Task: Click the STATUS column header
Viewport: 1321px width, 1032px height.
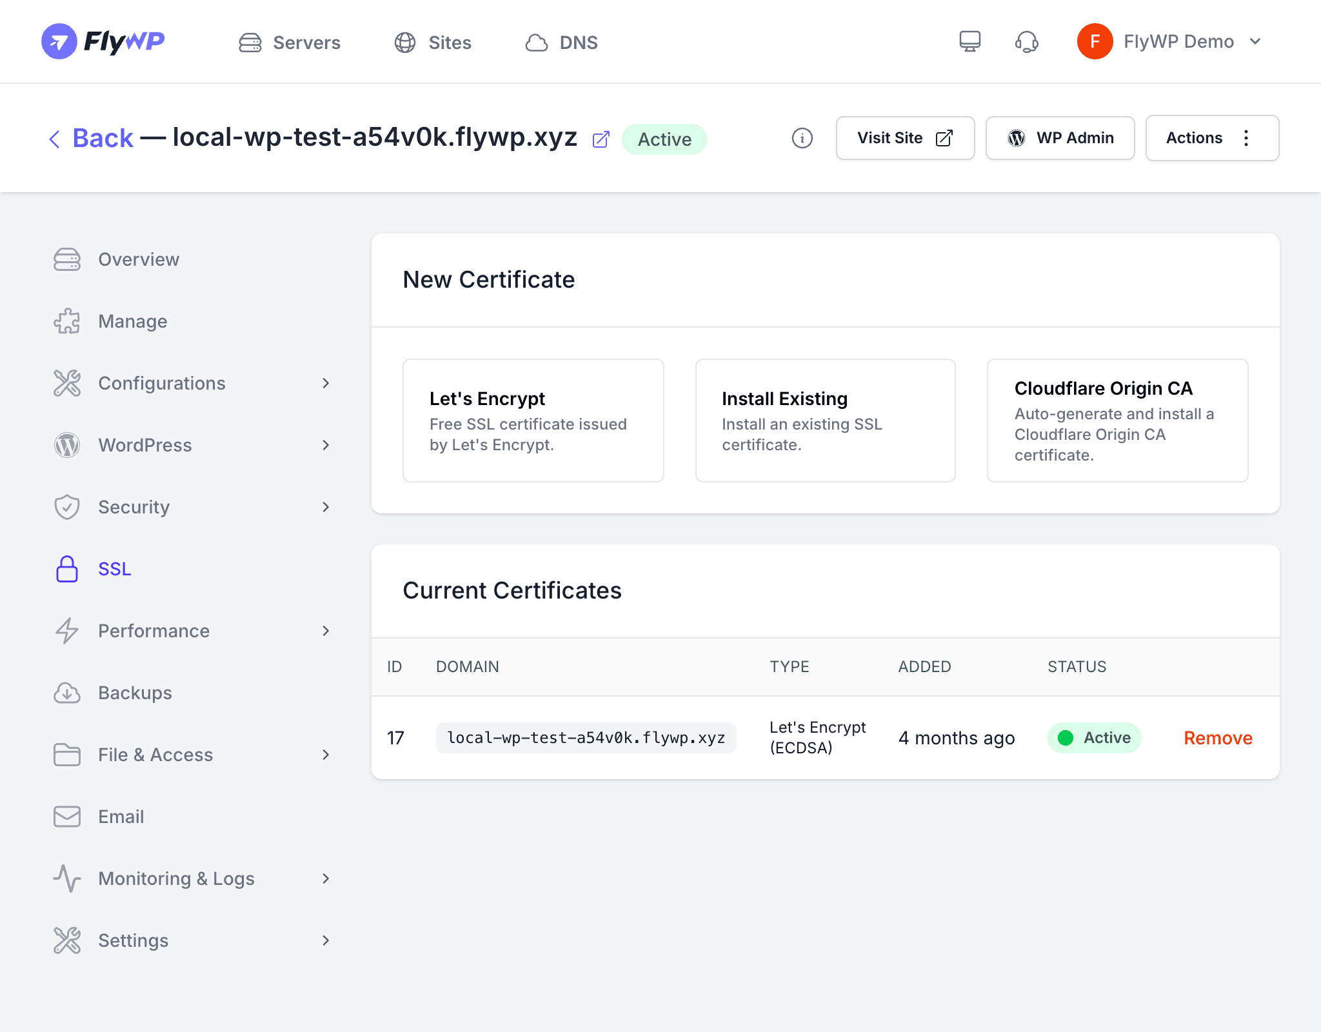Action: pyautogui.click(x=1077, y=667)
